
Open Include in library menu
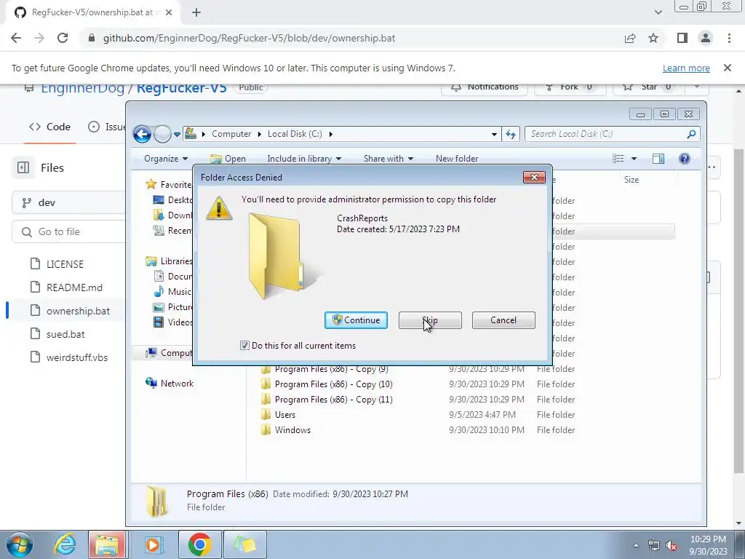click(304, 159)
